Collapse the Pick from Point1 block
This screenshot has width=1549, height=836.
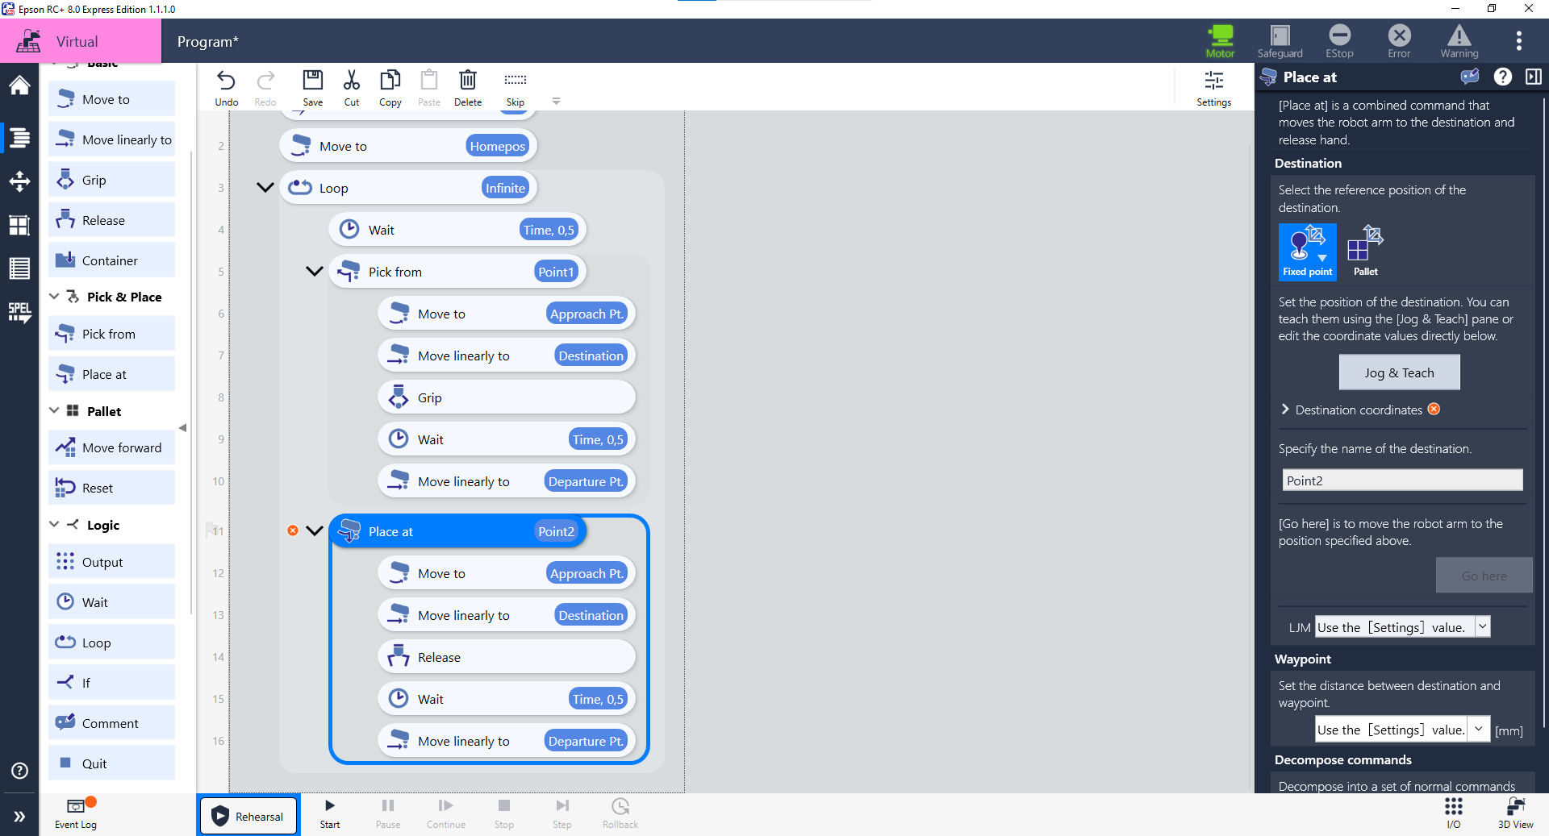(315, 272)
